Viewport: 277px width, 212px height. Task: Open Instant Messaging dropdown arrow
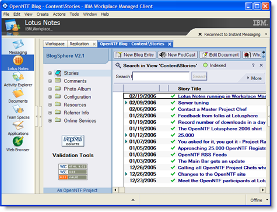(266, 34)
